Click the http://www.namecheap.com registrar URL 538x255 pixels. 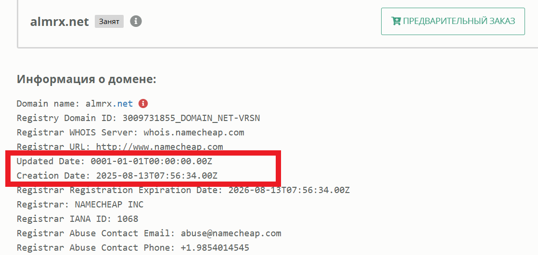point(160,147)
